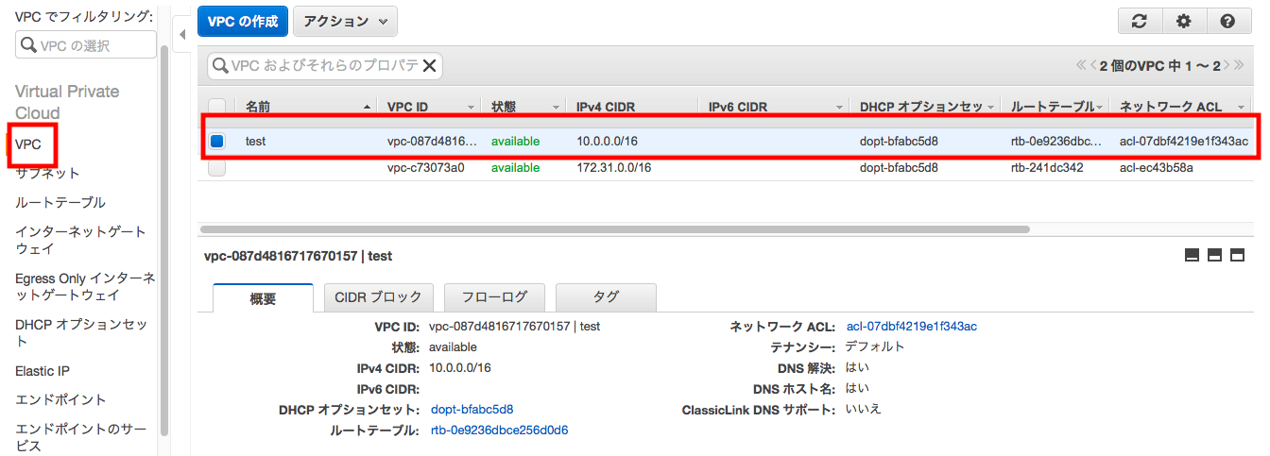This screenshot has width=1270, height=456.
Task: Open IPv6 CIDR column filter arrow
Action: [839, 108]
